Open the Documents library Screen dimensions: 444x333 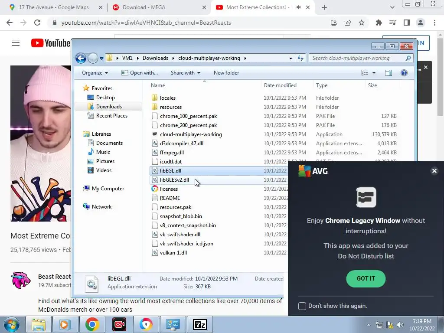pos(109,143)
